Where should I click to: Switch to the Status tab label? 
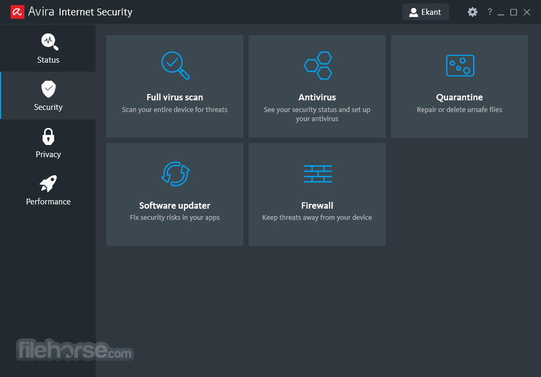pyautogui.click(x=48, y=60)
